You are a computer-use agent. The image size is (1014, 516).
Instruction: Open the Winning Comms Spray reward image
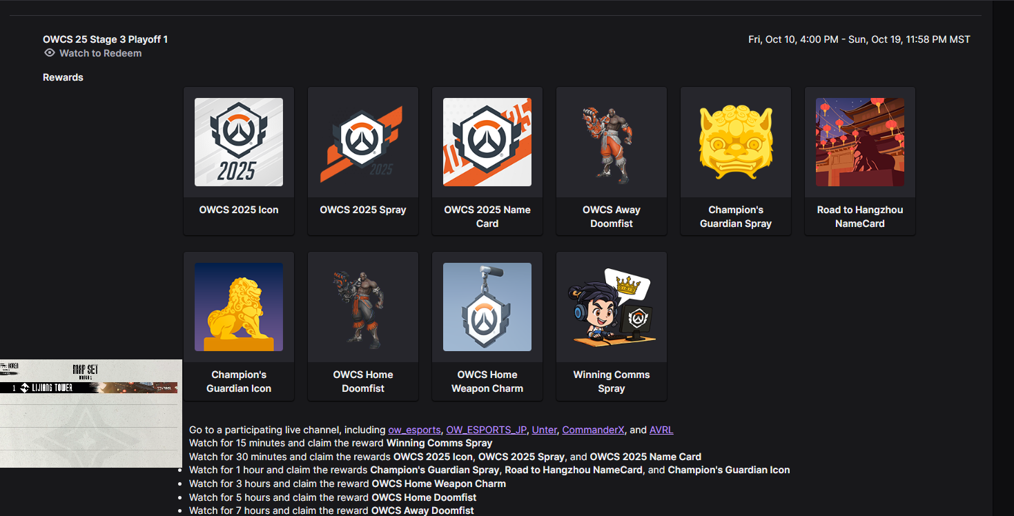(612, 307)
